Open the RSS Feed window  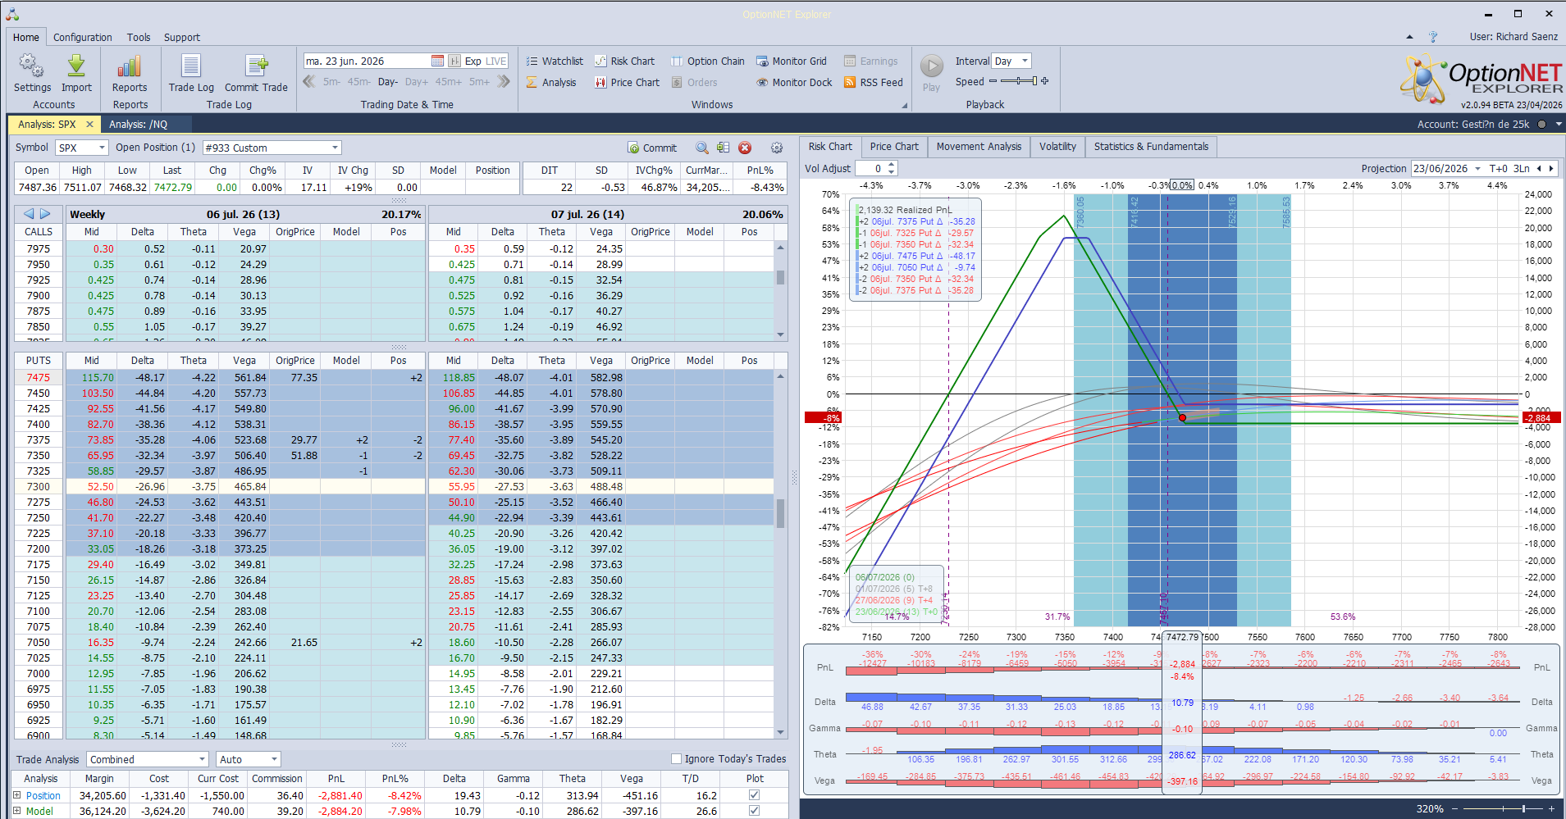tap(873, 82)
